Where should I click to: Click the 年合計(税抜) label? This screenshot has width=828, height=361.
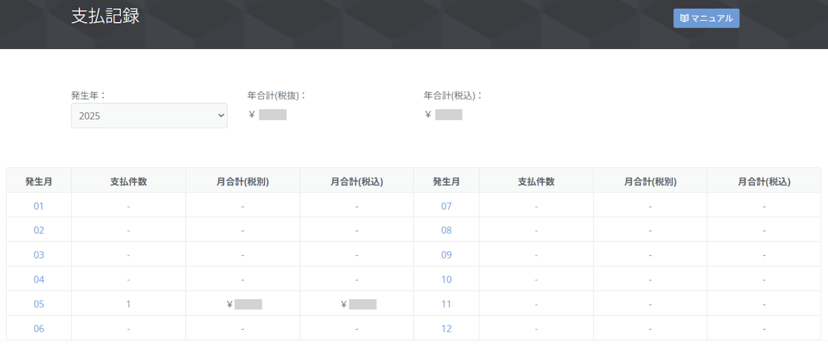pos(276,96)
